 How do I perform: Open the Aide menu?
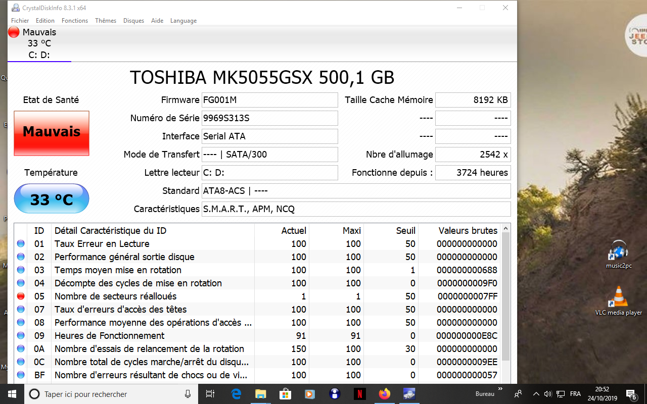[x=157, y=21]
